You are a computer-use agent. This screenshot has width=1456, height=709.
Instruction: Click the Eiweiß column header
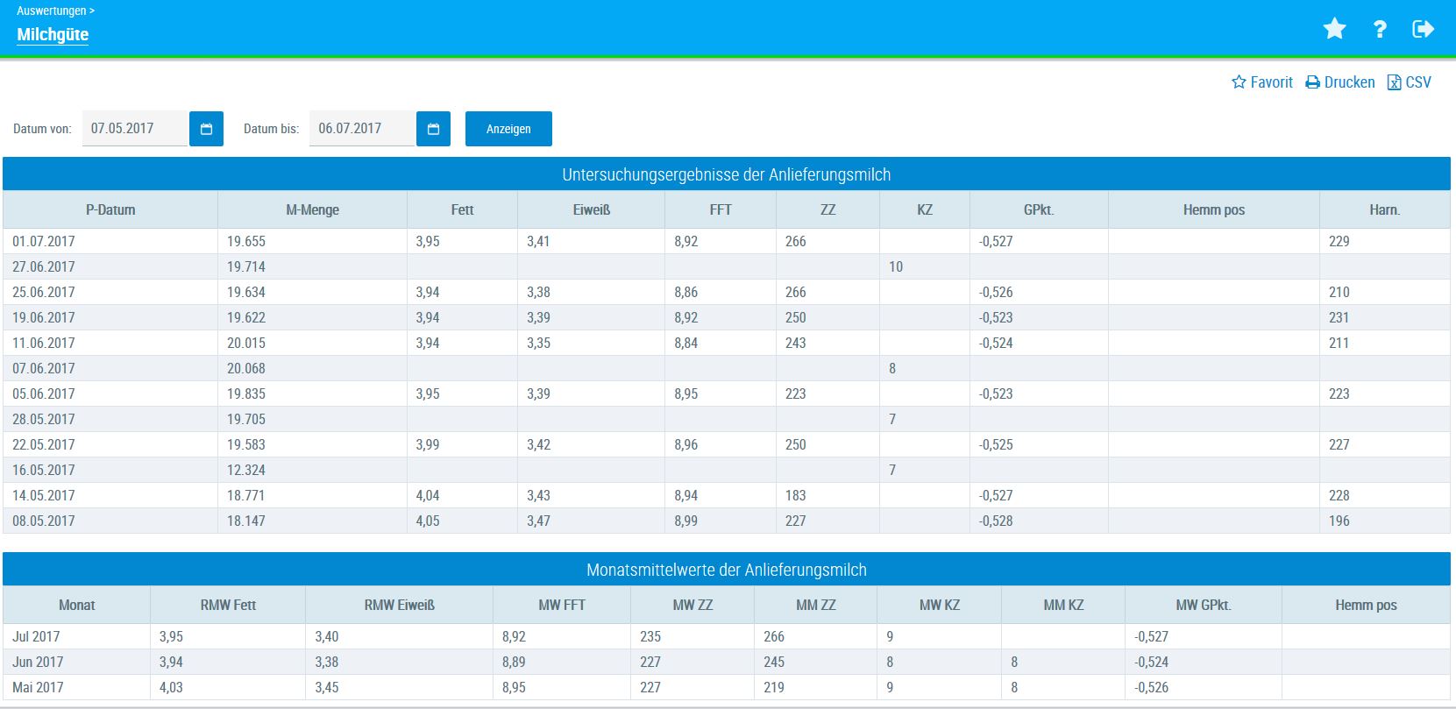click(x=591, y=210)
